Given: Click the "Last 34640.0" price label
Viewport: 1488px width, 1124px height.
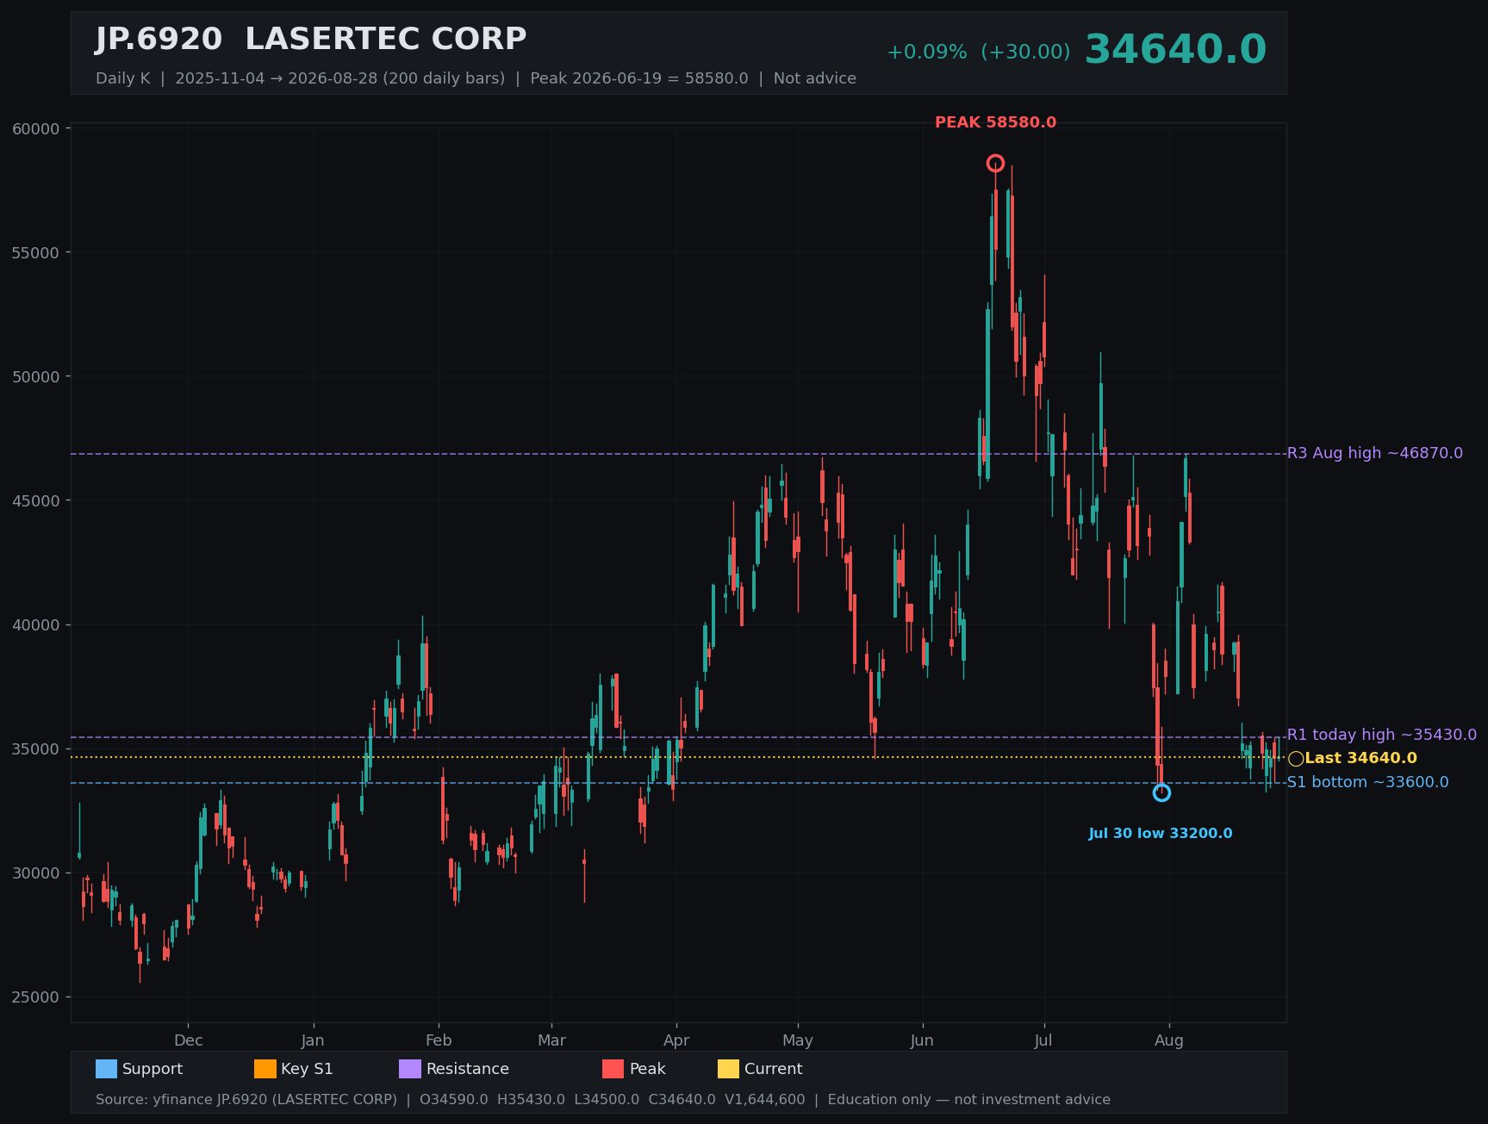Looking at the screenshot, I should pyautogui.click(x=1361, y=758).
